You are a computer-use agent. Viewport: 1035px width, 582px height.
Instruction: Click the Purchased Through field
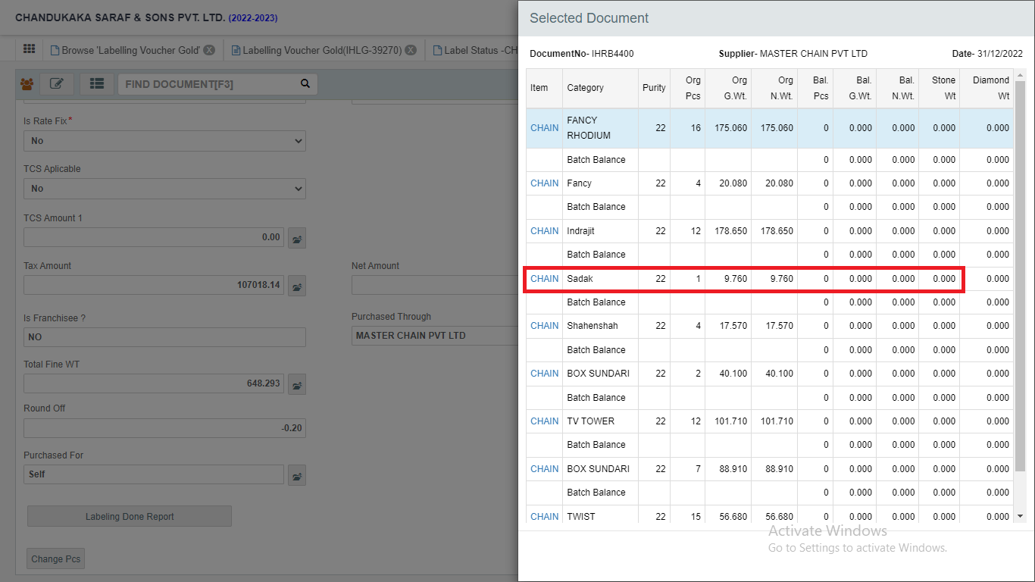tap(435, 336)
